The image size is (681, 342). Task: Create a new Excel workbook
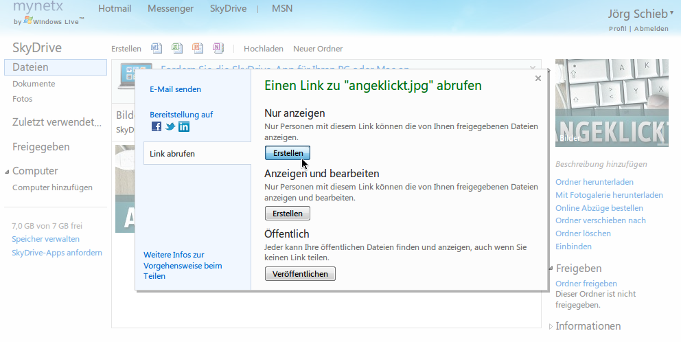[177, 48]
